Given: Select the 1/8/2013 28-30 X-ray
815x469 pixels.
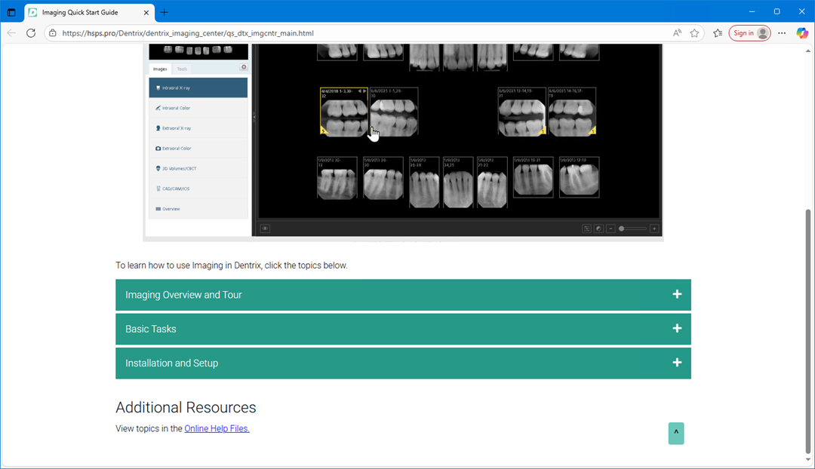Looking at the screenshot, I should [383, 178].
